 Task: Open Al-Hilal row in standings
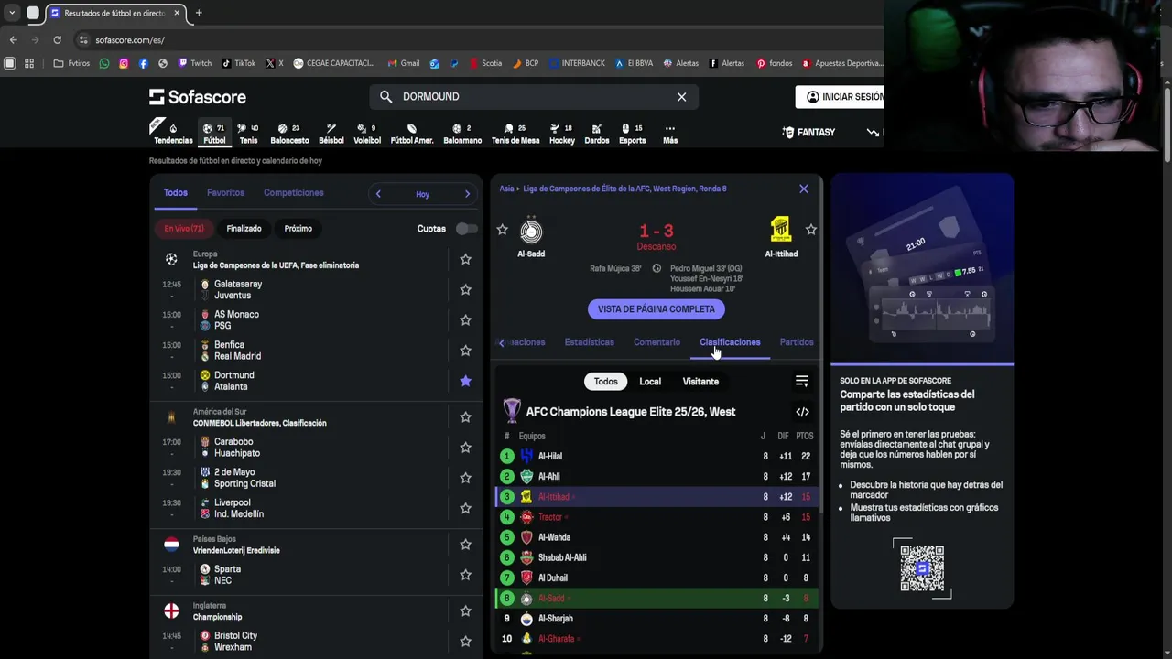click(x=657, y=456)
